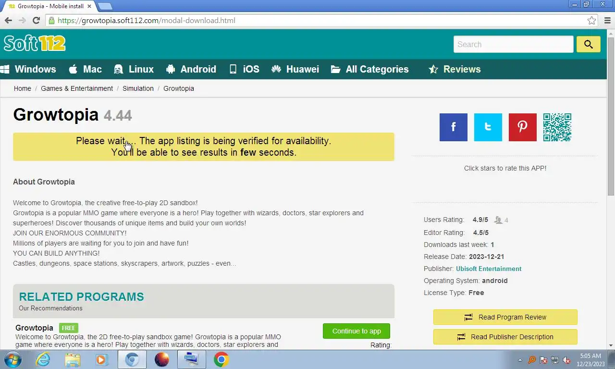Open the Linux category
The image size is (615, 369).
(x=134, y=69)
